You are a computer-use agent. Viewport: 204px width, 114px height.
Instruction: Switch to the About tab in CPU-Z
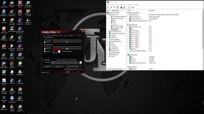pos(80,35)
